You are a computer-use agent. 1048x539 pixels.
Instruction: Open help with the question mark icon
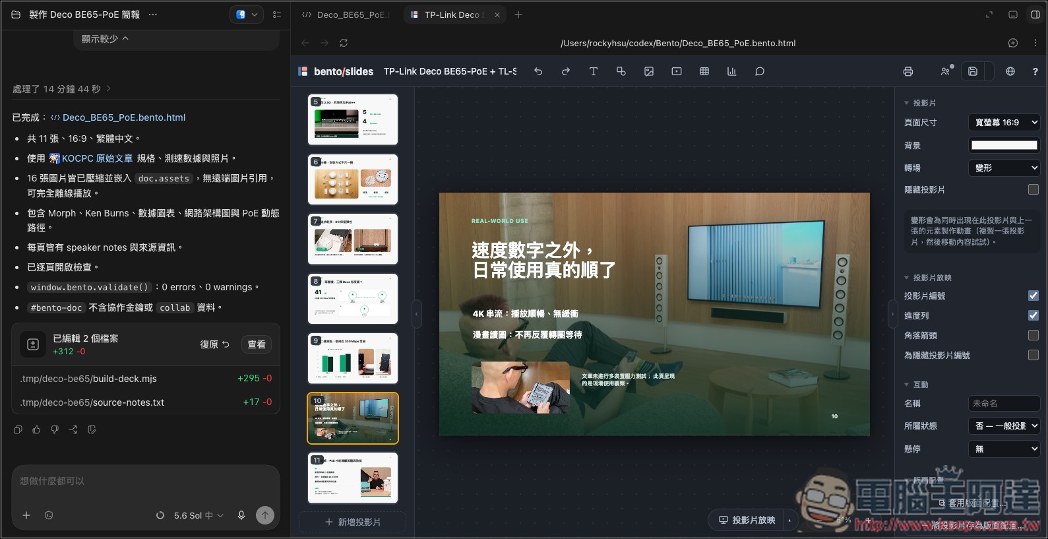click(1035, 71)
